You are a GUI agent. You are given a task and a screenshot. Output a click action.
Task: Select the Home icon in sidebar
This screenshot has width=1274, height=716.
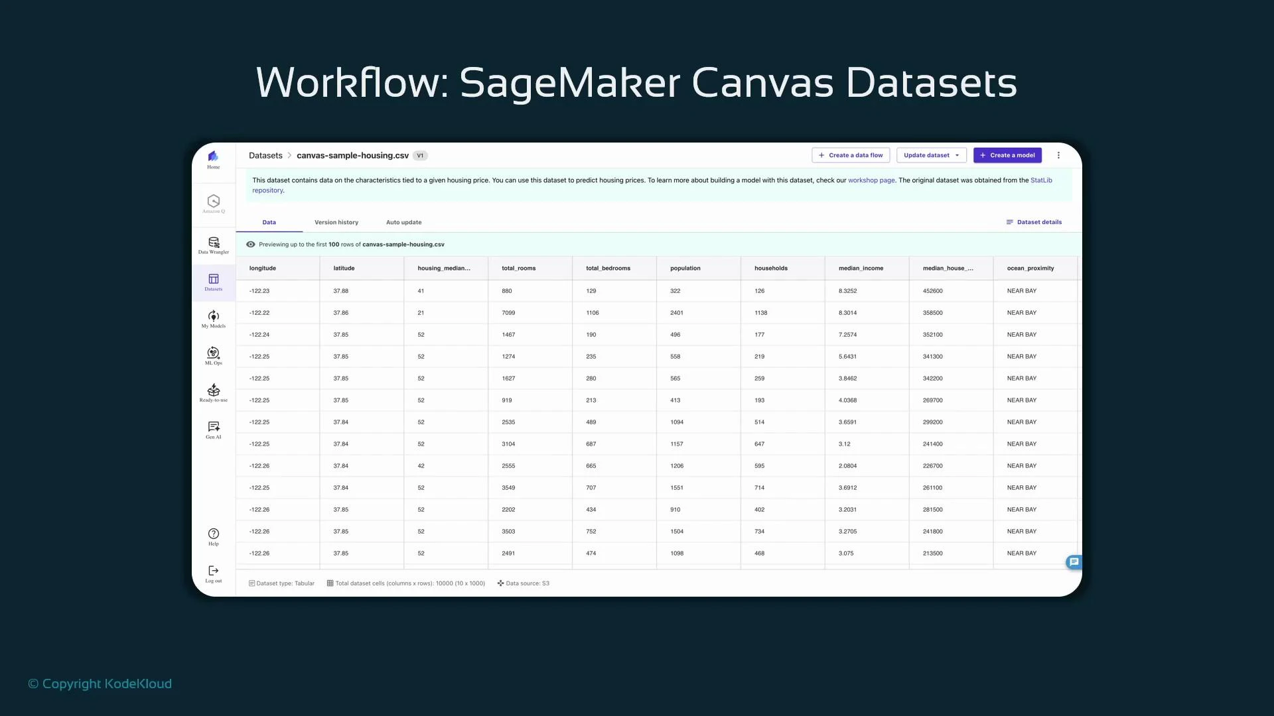213,158
